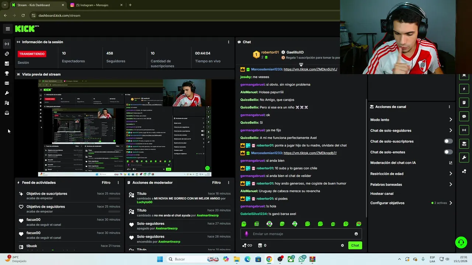Open the download tray icon in left sidebar
The width and height of the screenshot is (472, 265).
coord(7,113)
